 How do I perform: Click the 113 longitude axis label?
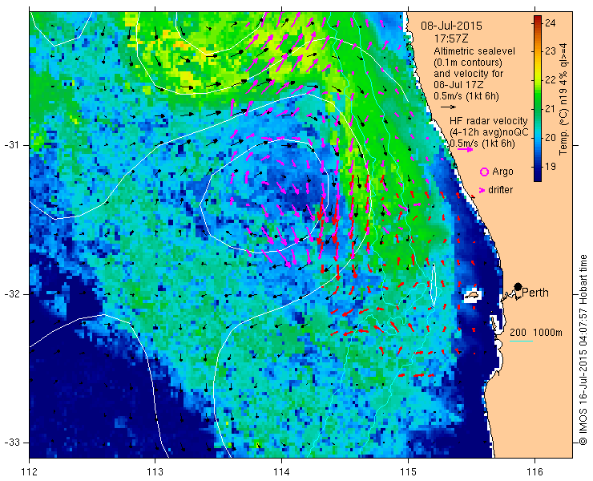pos(155,472)
